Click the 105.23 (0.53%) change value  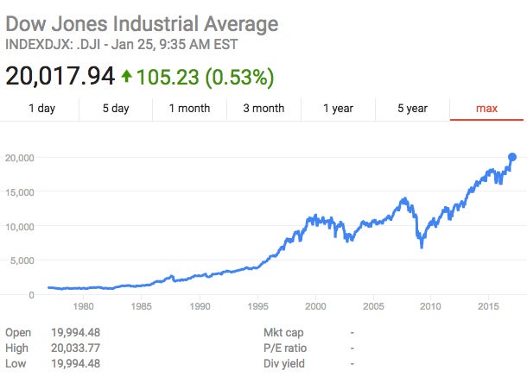click(204, 76)
